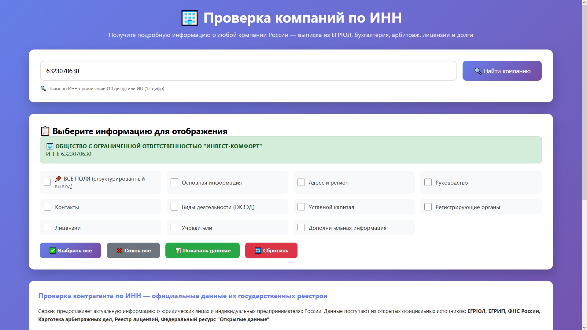Enable the Уставной капитал checkbox
The image size is (587, 330).
click(x=301, y=207)
